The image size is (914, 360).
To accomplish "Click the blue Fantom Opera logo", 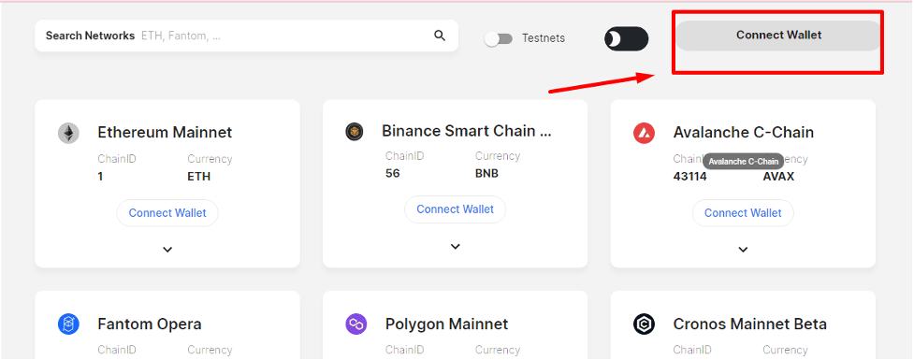I will coord(68,324).
